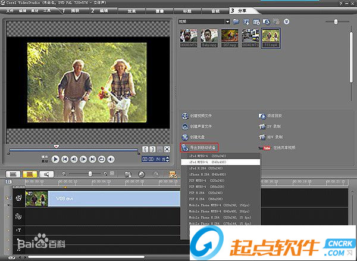This screenshot has width=357, height=261.
Task: Jump to end with End button
Action: [x=92, y=159]
